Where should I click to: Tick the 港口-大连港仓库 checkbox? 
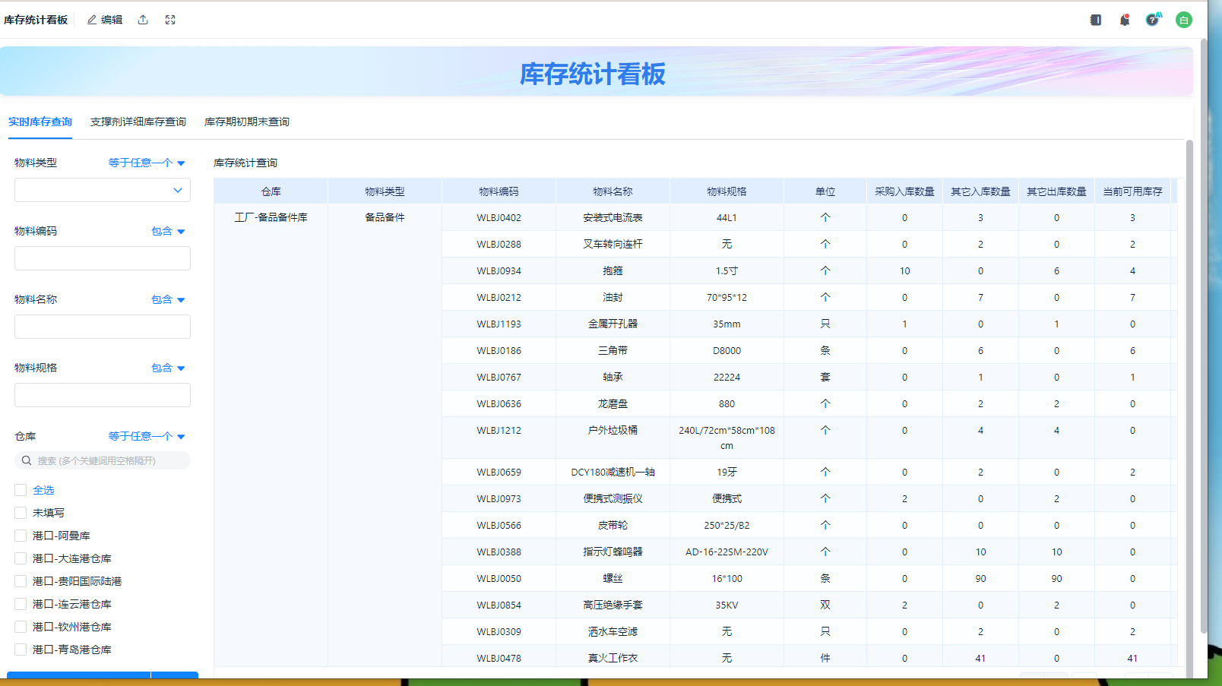(x=21, y=558)
